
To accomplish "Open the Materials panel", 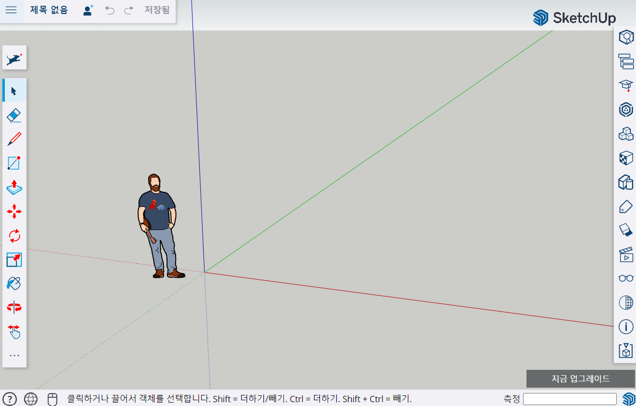I will pyautogui.click(x=625, y=158).
